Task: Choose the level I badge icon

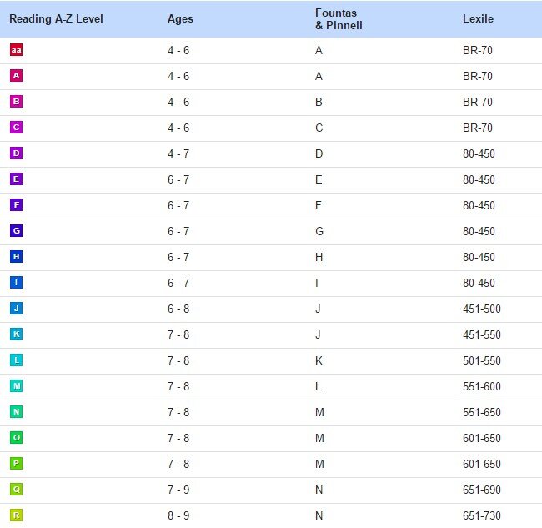Action: pyautogui.click(x=16, y=283)
